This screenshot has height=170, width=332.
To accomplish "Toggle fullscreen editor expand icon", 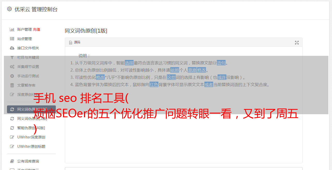I will pos(297,43).
